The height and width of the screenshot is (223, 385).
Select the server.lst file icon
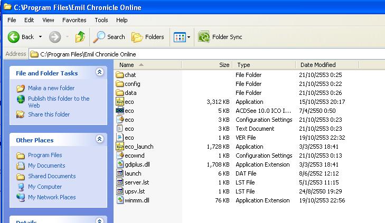coord(120,182)
